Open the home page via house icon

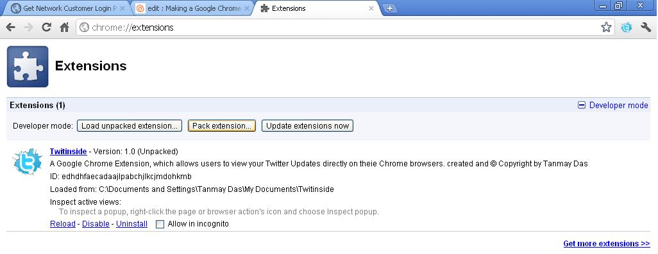click(x=64, y=28)
